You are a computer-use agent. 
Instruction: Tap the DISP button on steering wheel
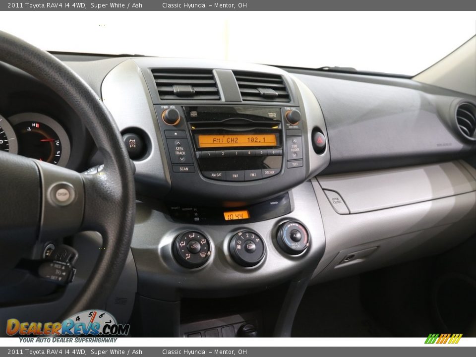(x=62, y=194)
